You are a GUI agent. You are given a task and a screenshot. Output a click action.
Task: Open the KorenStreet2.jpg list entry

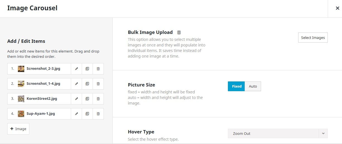coord(42,99)
